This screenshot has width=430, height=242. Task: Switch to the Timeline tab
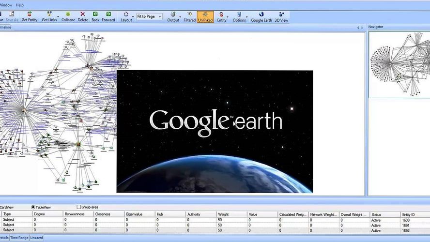point(5,27)
